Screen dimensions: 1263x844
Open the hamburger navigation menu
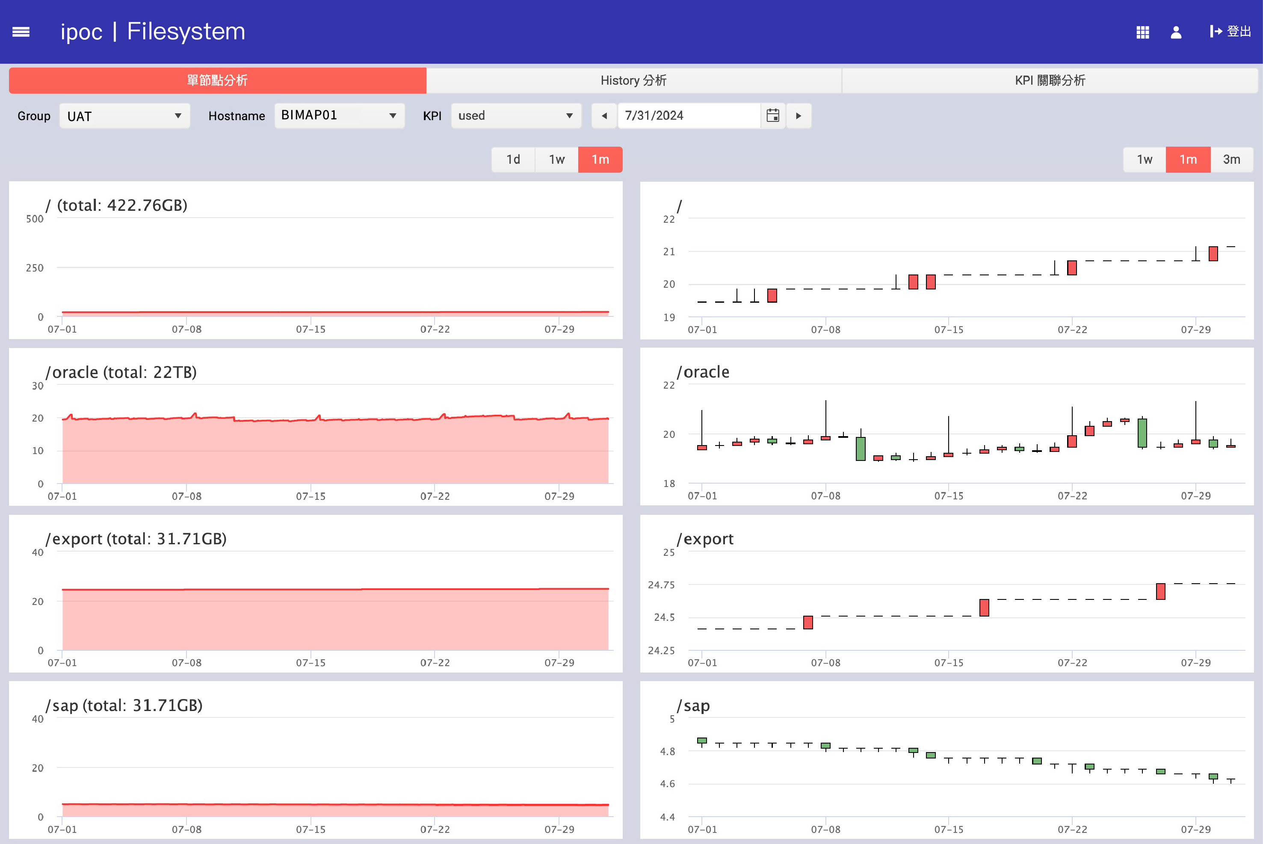[x=21, y=32]
